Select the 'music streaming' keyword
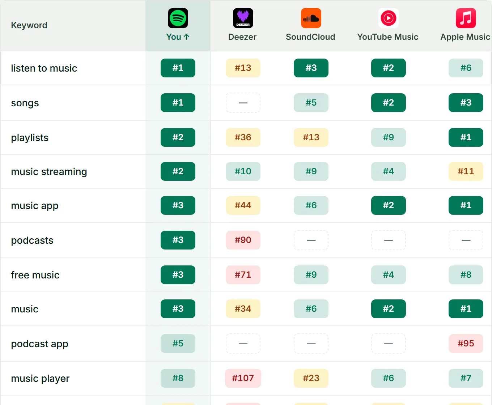492x405 pixels. 49,172
